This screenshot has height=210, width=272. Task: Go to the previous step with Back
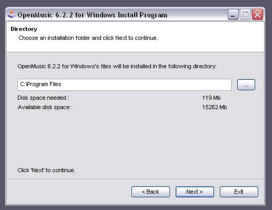[150, 192]
